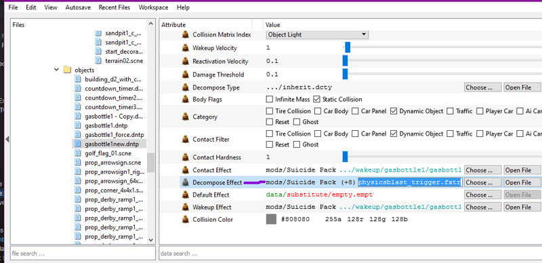Click the gray Collision Color swatch
Viewport: 542px width, 263px height.
tap(271, 220)
